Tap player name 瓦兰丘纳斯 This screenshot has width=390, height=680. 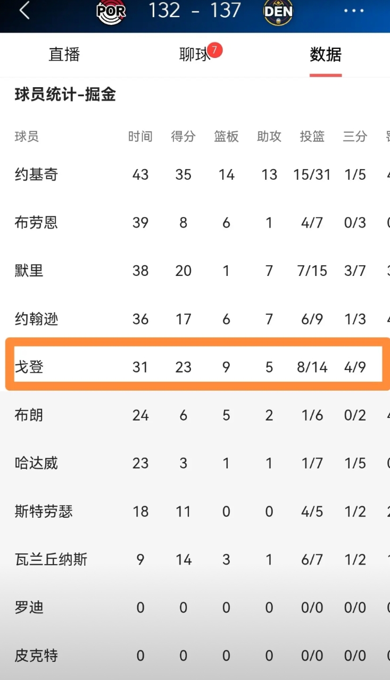(51, 559)
